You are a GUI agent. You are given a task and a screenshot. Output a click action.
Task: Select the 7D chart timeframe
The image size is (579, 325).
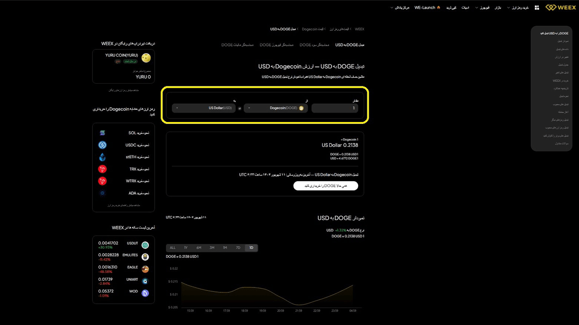[x=238, y=248]
